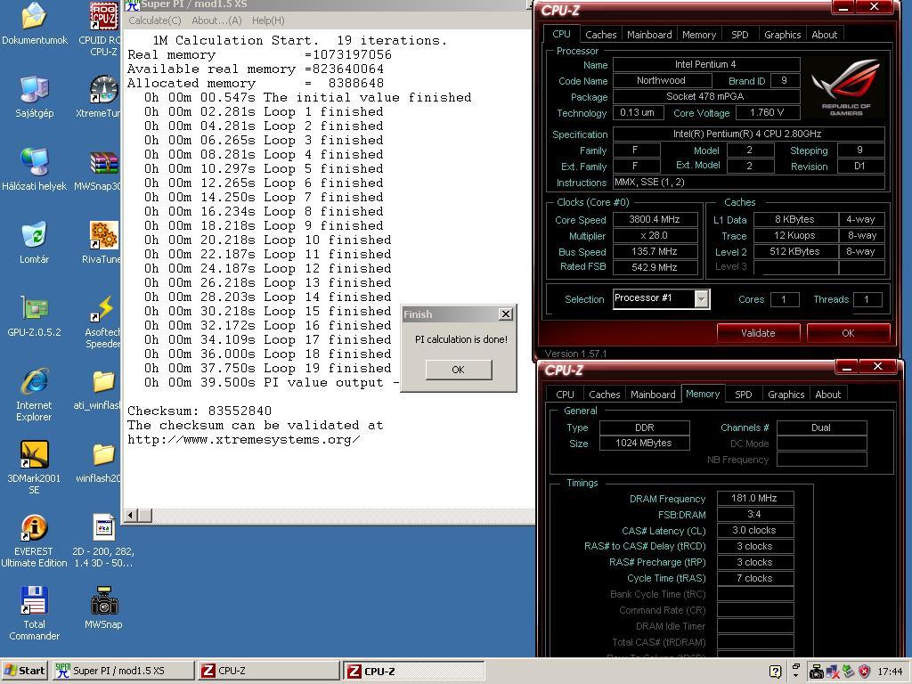Open the CPUID ROG CPU-Z desktop shortcut
The image size is (912, 684).
103,16
